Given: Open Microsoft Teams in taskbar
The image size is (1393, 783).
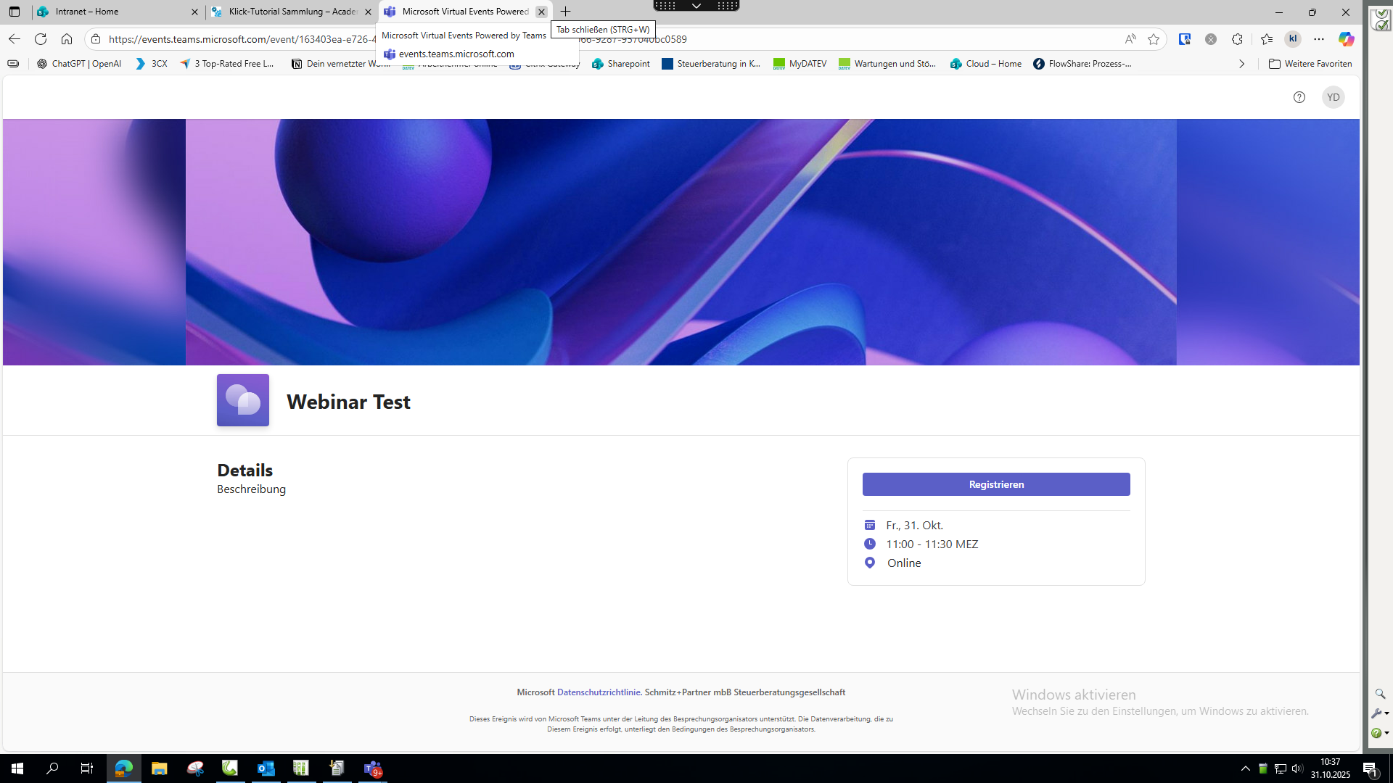Looking at the screenshot, I should (x=372, y=768).
